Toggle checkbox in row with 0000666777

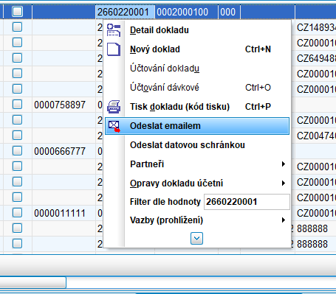tap(17, 151)
